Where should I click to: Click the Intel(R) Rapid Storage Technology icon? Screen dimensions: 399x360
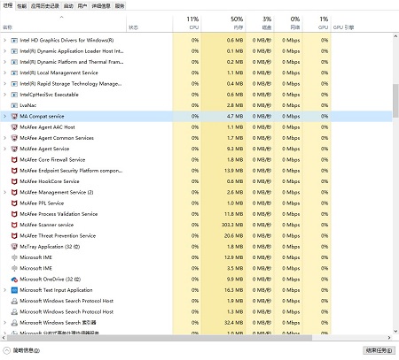(14, 84)
